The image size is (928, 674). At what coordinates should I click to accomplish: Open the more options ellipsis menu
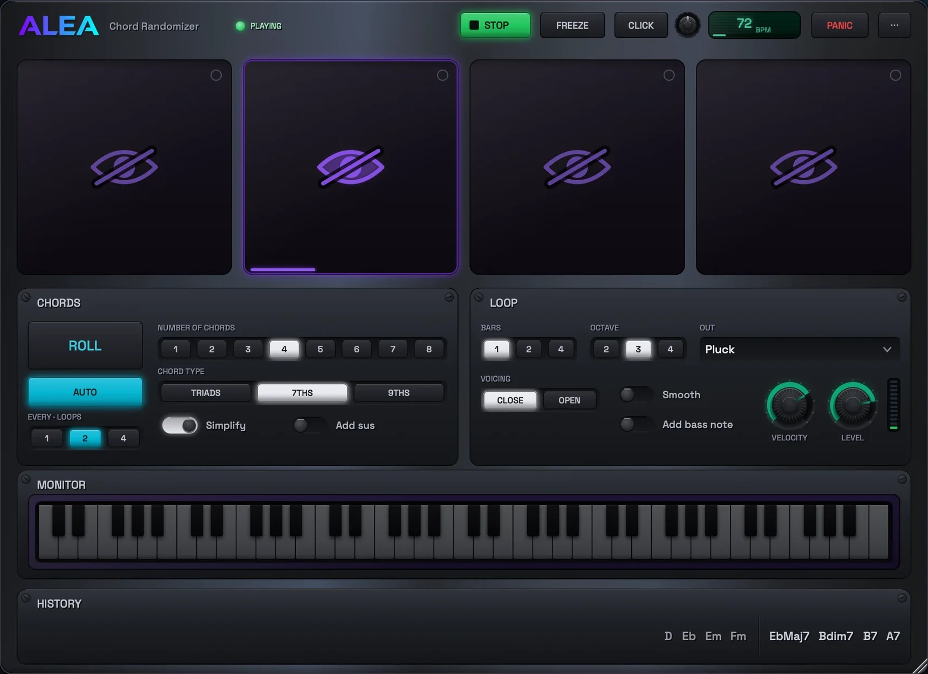(895, 25)
